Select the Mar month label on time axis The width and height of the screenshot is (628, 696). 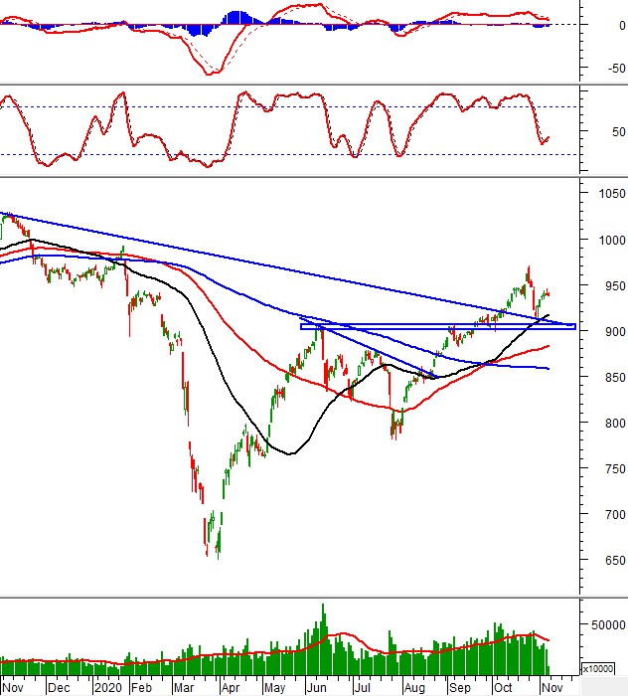[184, 687]
